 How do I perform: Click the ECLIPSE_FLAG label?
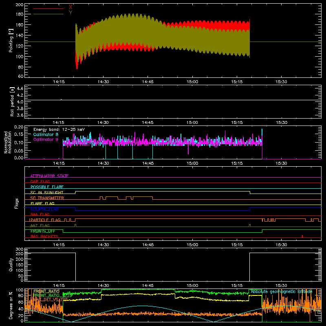44,209
